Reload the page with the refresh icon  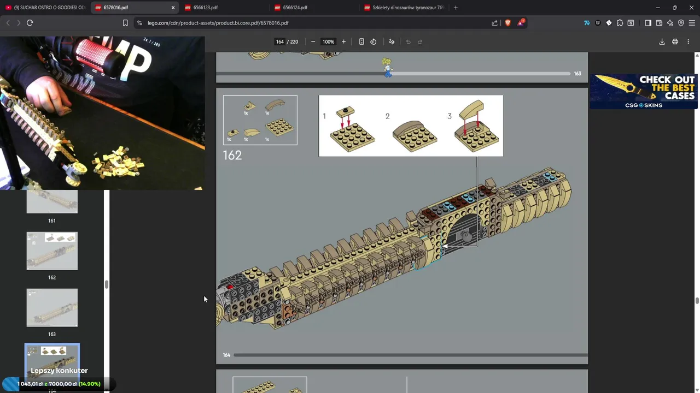pyautogui.click(x=30, y=23)
